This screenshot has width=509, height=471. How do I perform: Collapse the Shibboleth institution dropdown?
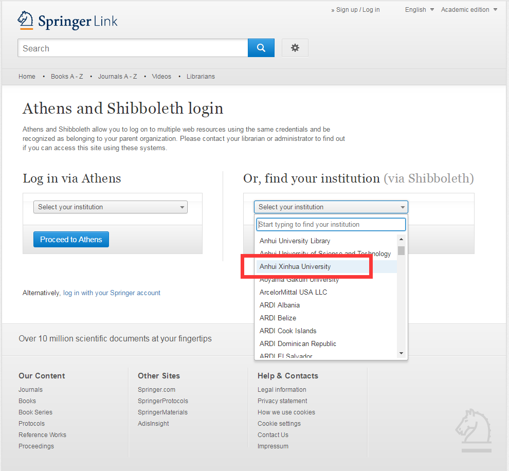tap(331, 207)
